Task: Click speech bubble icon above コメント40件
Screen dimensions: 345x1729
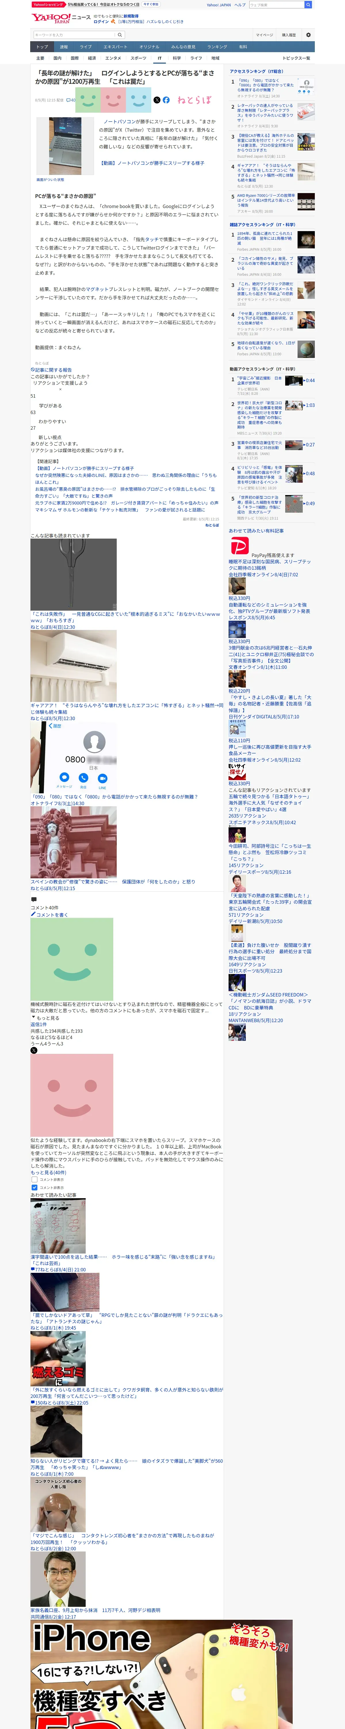Action: click(34, 900)
